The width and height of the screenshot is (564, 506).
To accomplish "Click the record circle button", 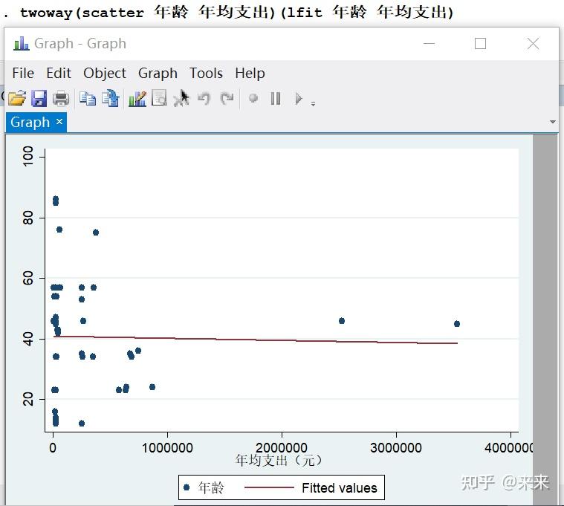I will click(x=253, y=98).
